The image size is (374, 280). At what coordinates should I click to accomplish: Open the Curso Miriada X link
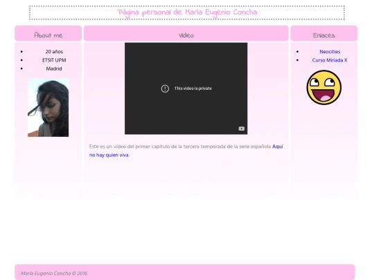click(330, 60)
